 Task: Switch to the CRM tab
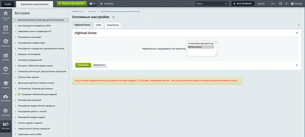point(98,25)
